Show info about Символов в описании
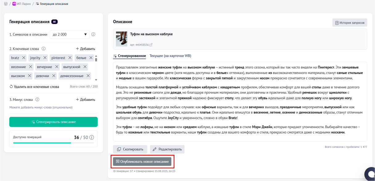Image resolution: width=375 pixels, height=181 pixels. 93,35
